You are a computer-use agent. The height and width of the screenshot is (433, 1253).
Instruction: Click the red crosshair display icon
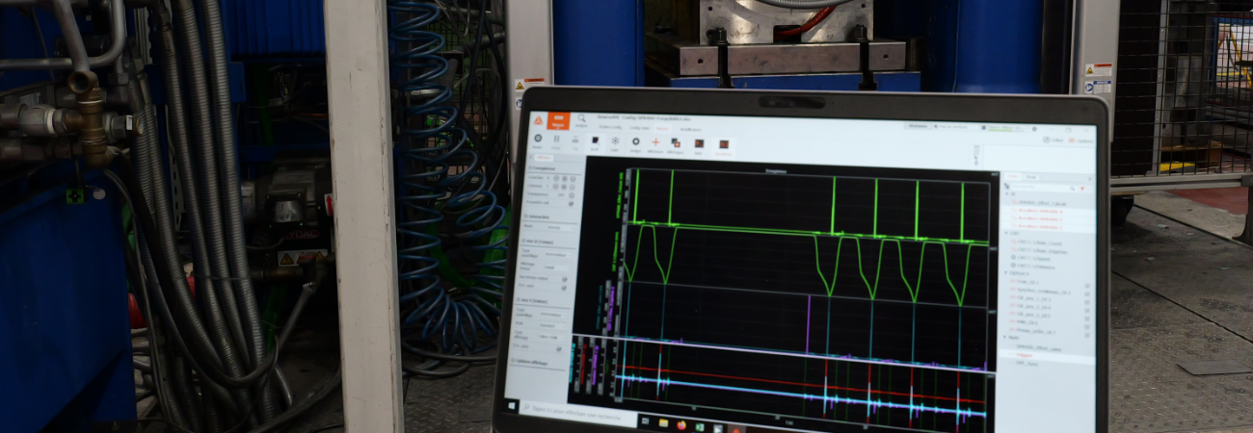point(655,143)
